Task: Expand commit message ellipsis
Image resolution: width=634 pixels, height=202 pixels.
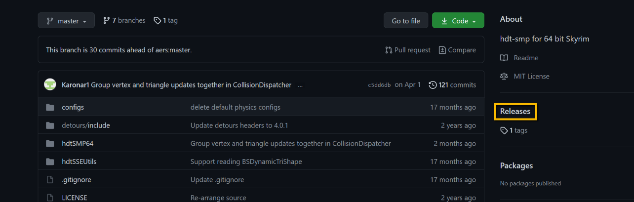Action: (x=300, y=85)
